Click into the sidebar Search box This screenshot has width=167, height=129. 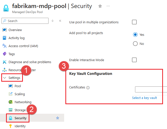25,21
